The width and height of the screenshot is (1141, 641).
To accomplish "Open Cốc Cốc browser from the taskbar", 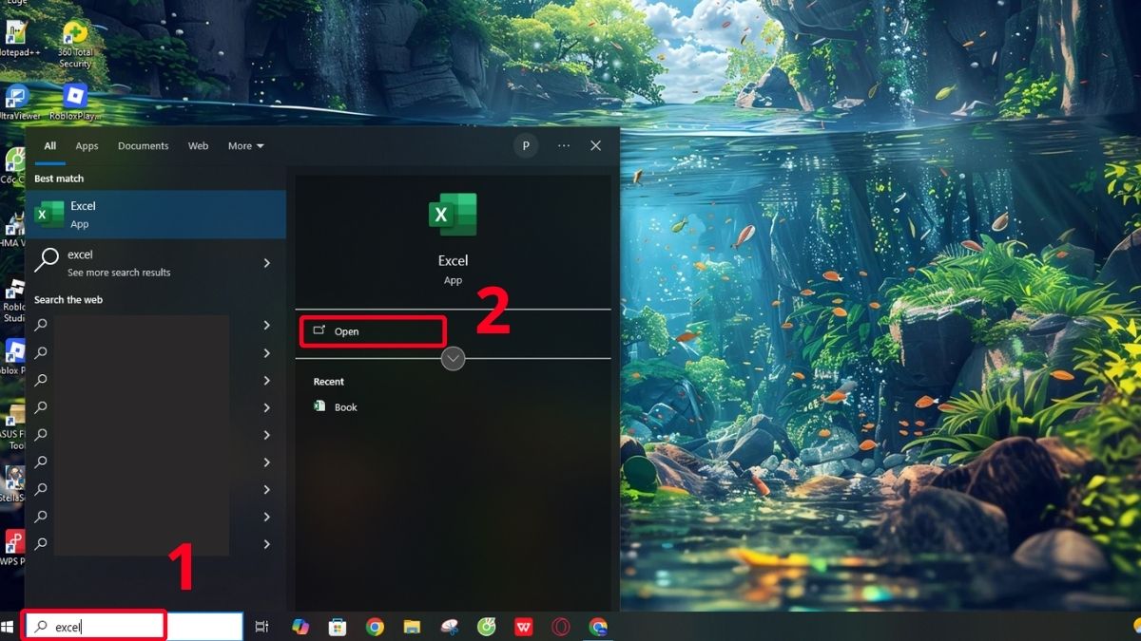I will pos(487,627).
